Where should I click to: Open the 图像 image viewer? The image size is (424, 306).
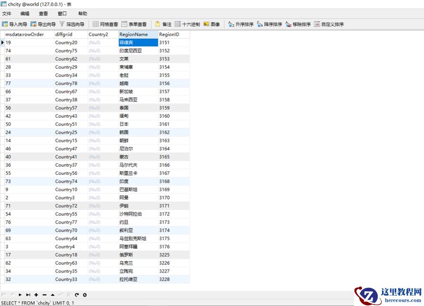click(212, 24)
